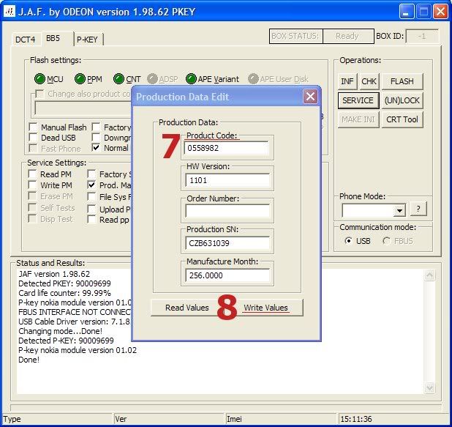This screenshot has height=427, width=452.
Task: Switch to the DCT4 tab
Action: pos(26,40)
